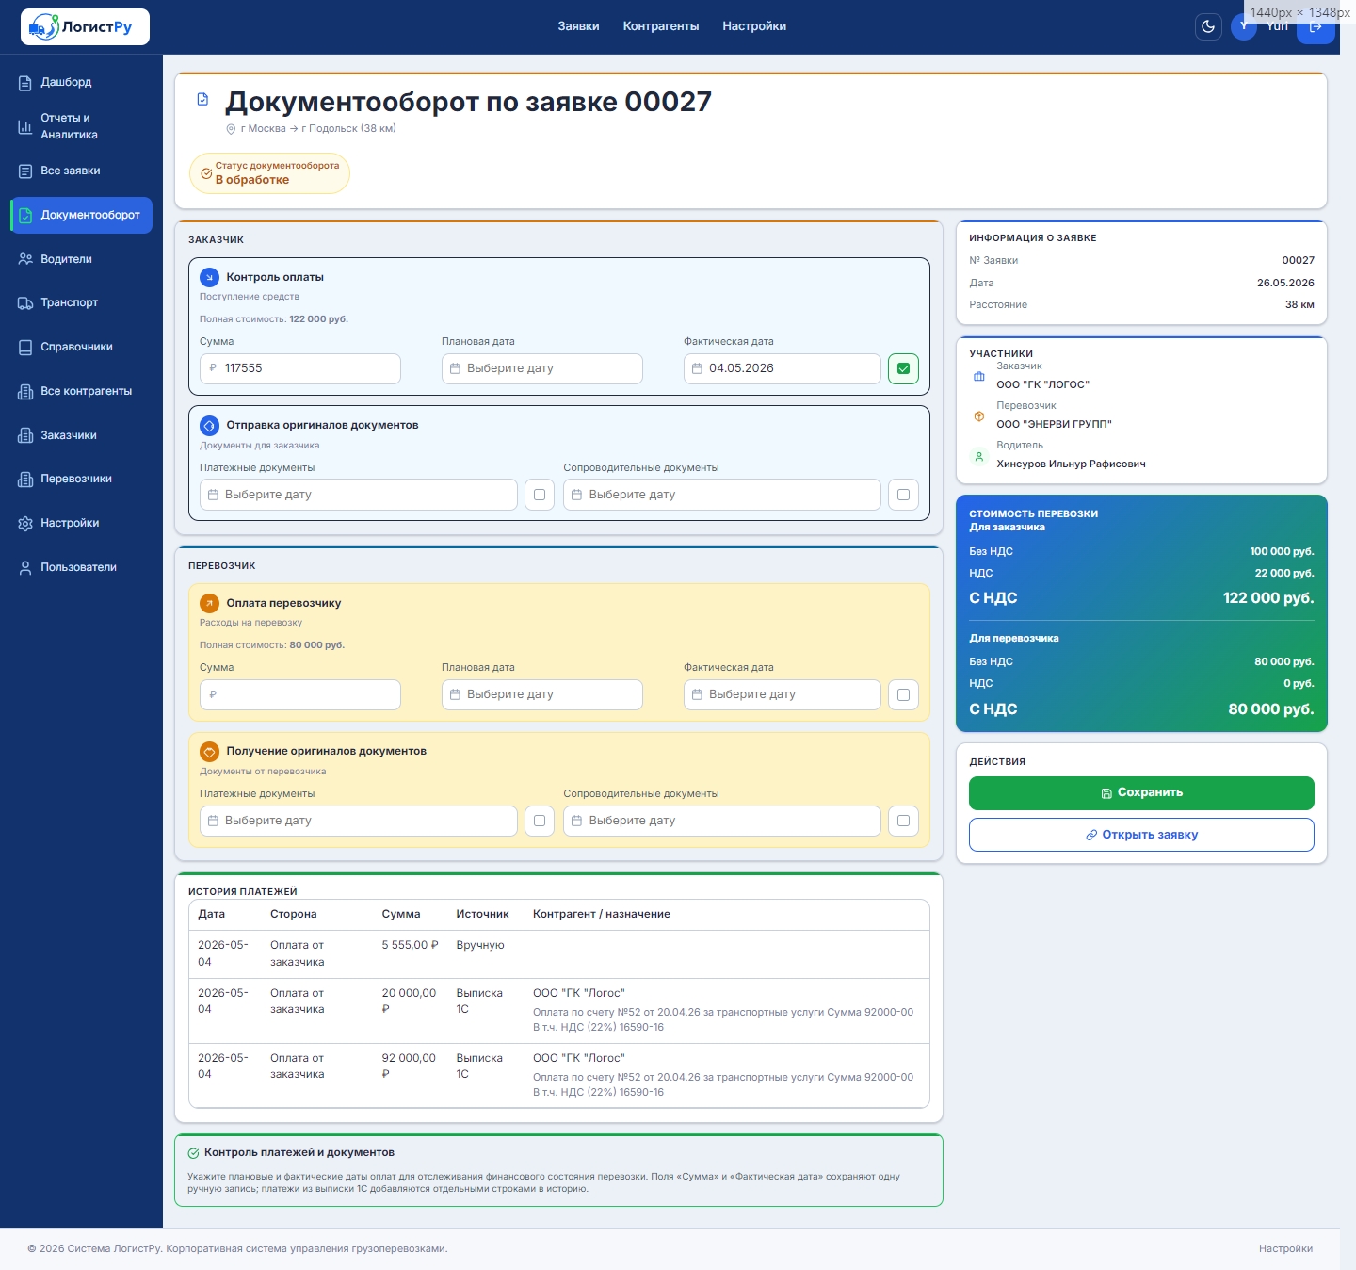This screenshot has height=1270, width=1356.
Task: Click the empty Сумма field under Оплата перевозчику
Action: tap(300, 694)
